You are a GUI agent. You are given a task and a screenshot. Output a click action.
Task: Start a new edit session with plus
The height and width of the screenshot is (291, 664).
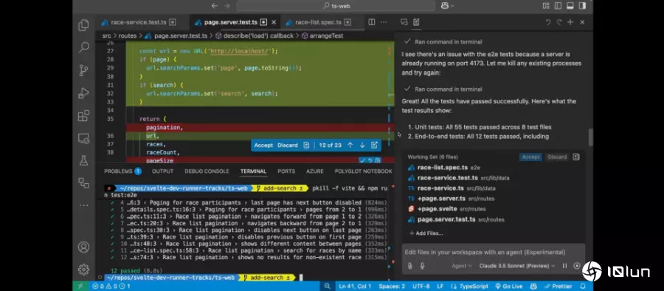pos(570,22)
